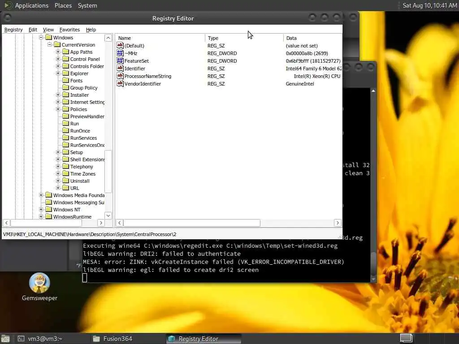Select the Controls Folder key icon
459x344 pixels.
point(65,66)
